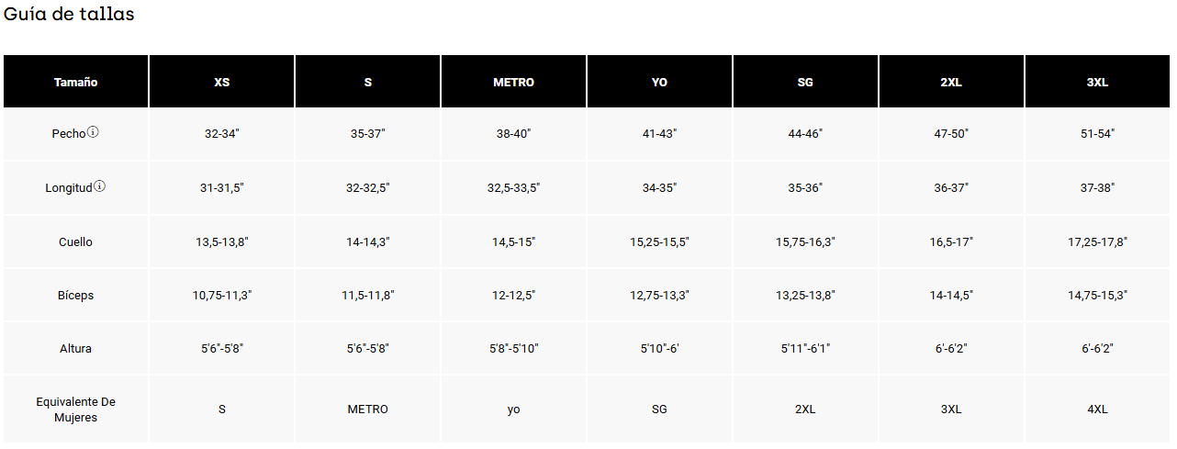Viewport: 1177px width, 449px height.
Task: Click the Equivalente De Mujeres row label
Action: 75,410
